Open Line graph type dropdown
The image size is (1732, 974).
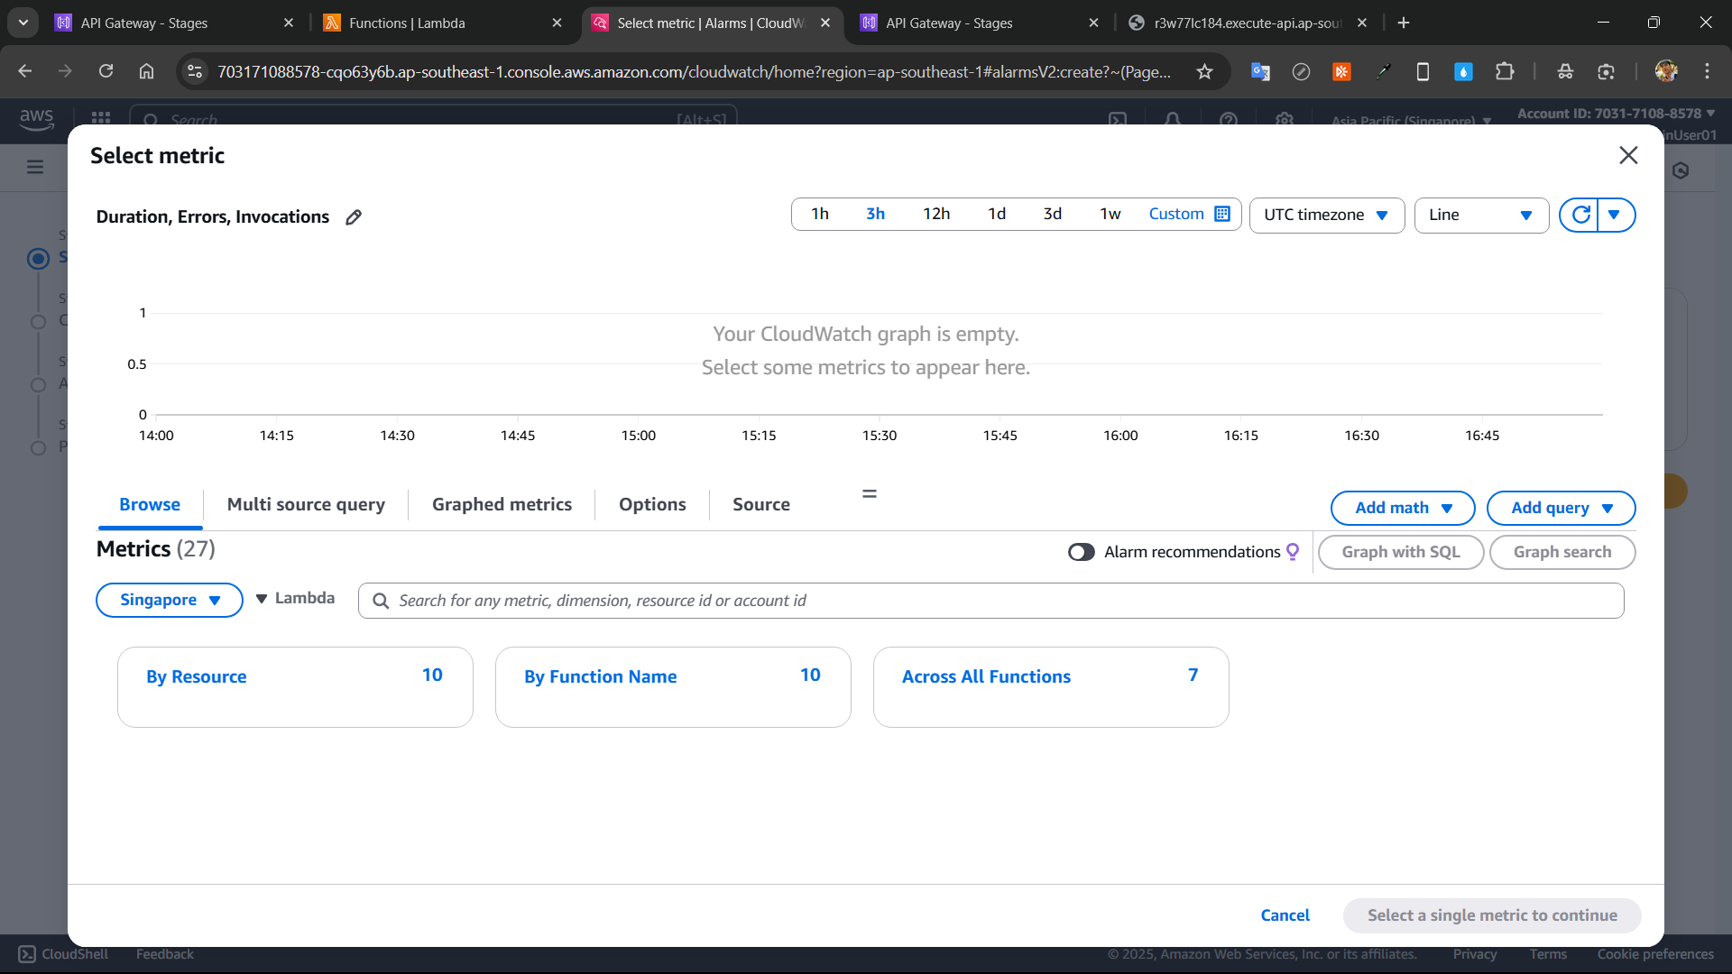point(1480,215)
